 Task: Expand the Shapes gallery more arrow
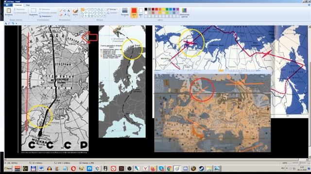(x=104, y=16)
